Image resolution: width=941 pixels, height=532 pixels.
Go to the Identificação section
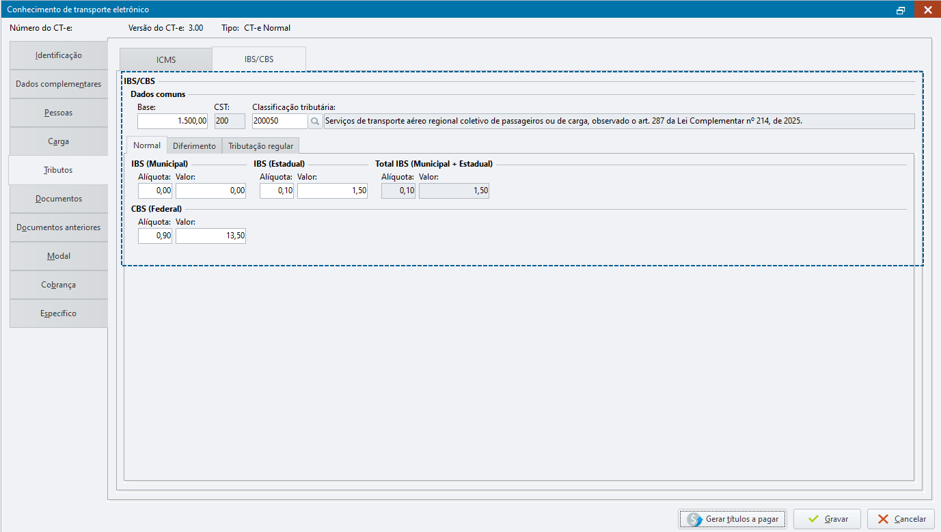coord(59,55)
